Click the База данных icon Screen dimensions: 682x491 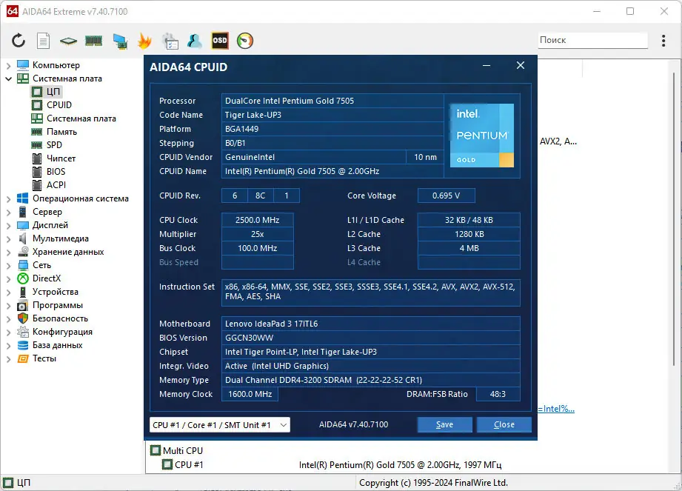[x=23, y=345]
